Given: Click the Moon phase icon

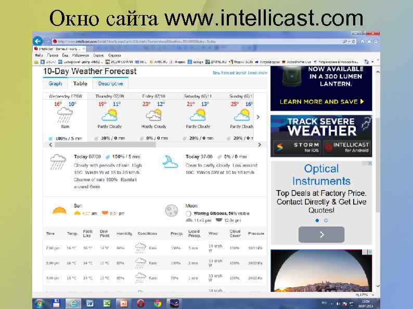Looking at the screenshot, I should pos(172,210).
